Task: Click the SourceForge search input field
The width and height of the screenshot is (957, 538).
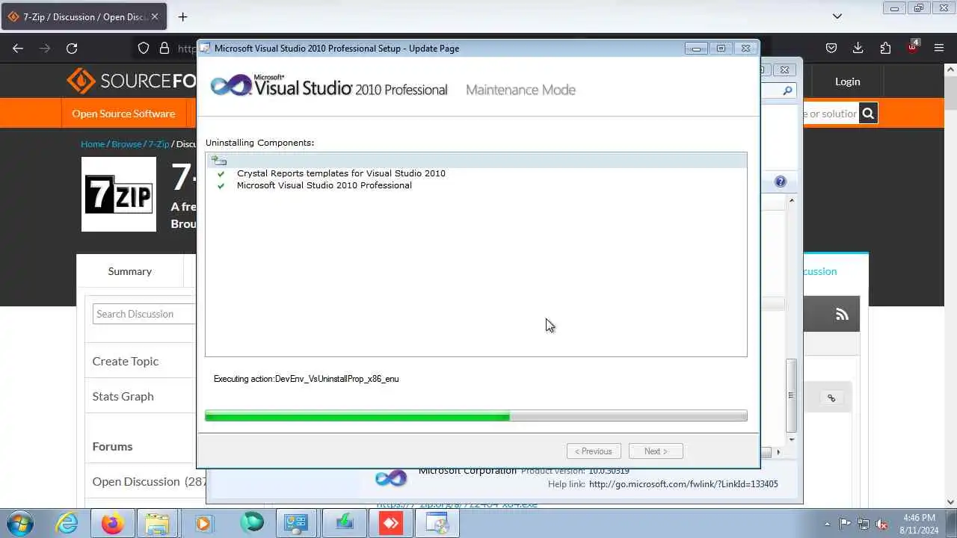Action: click(830, 114)
